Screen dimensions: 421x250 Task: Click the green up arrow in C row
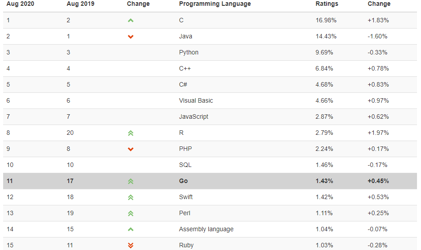coord(131,21)
